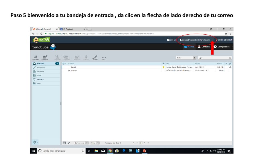Click the Responder reply icon
The height and width of the screenshot is (157, 280).
pos(57,58)
